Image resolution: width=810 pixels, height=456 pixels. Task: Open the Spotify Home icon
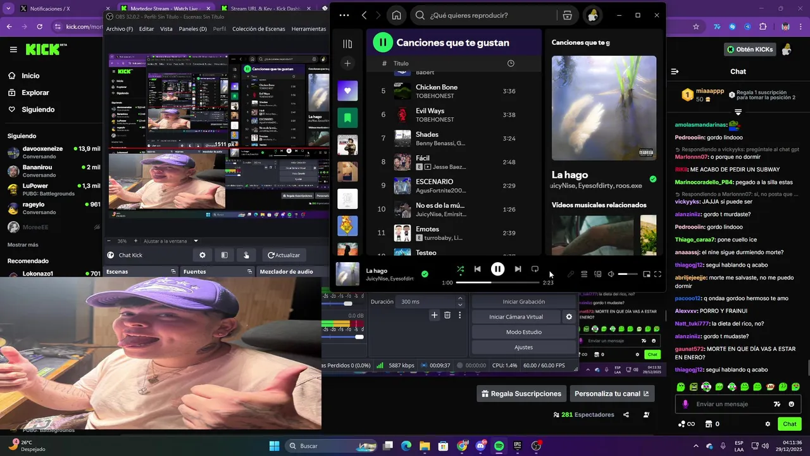pos(396,15)
